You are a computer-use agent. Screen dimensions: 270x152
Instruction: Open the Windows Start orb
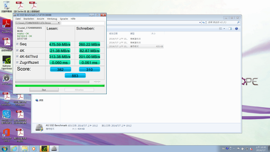[5, 149]
